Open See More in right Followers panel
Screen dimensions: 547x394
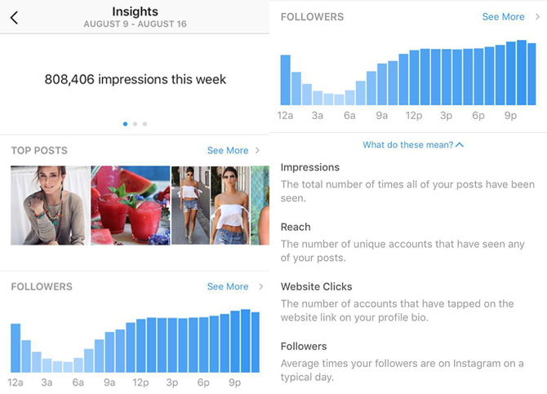503,17
